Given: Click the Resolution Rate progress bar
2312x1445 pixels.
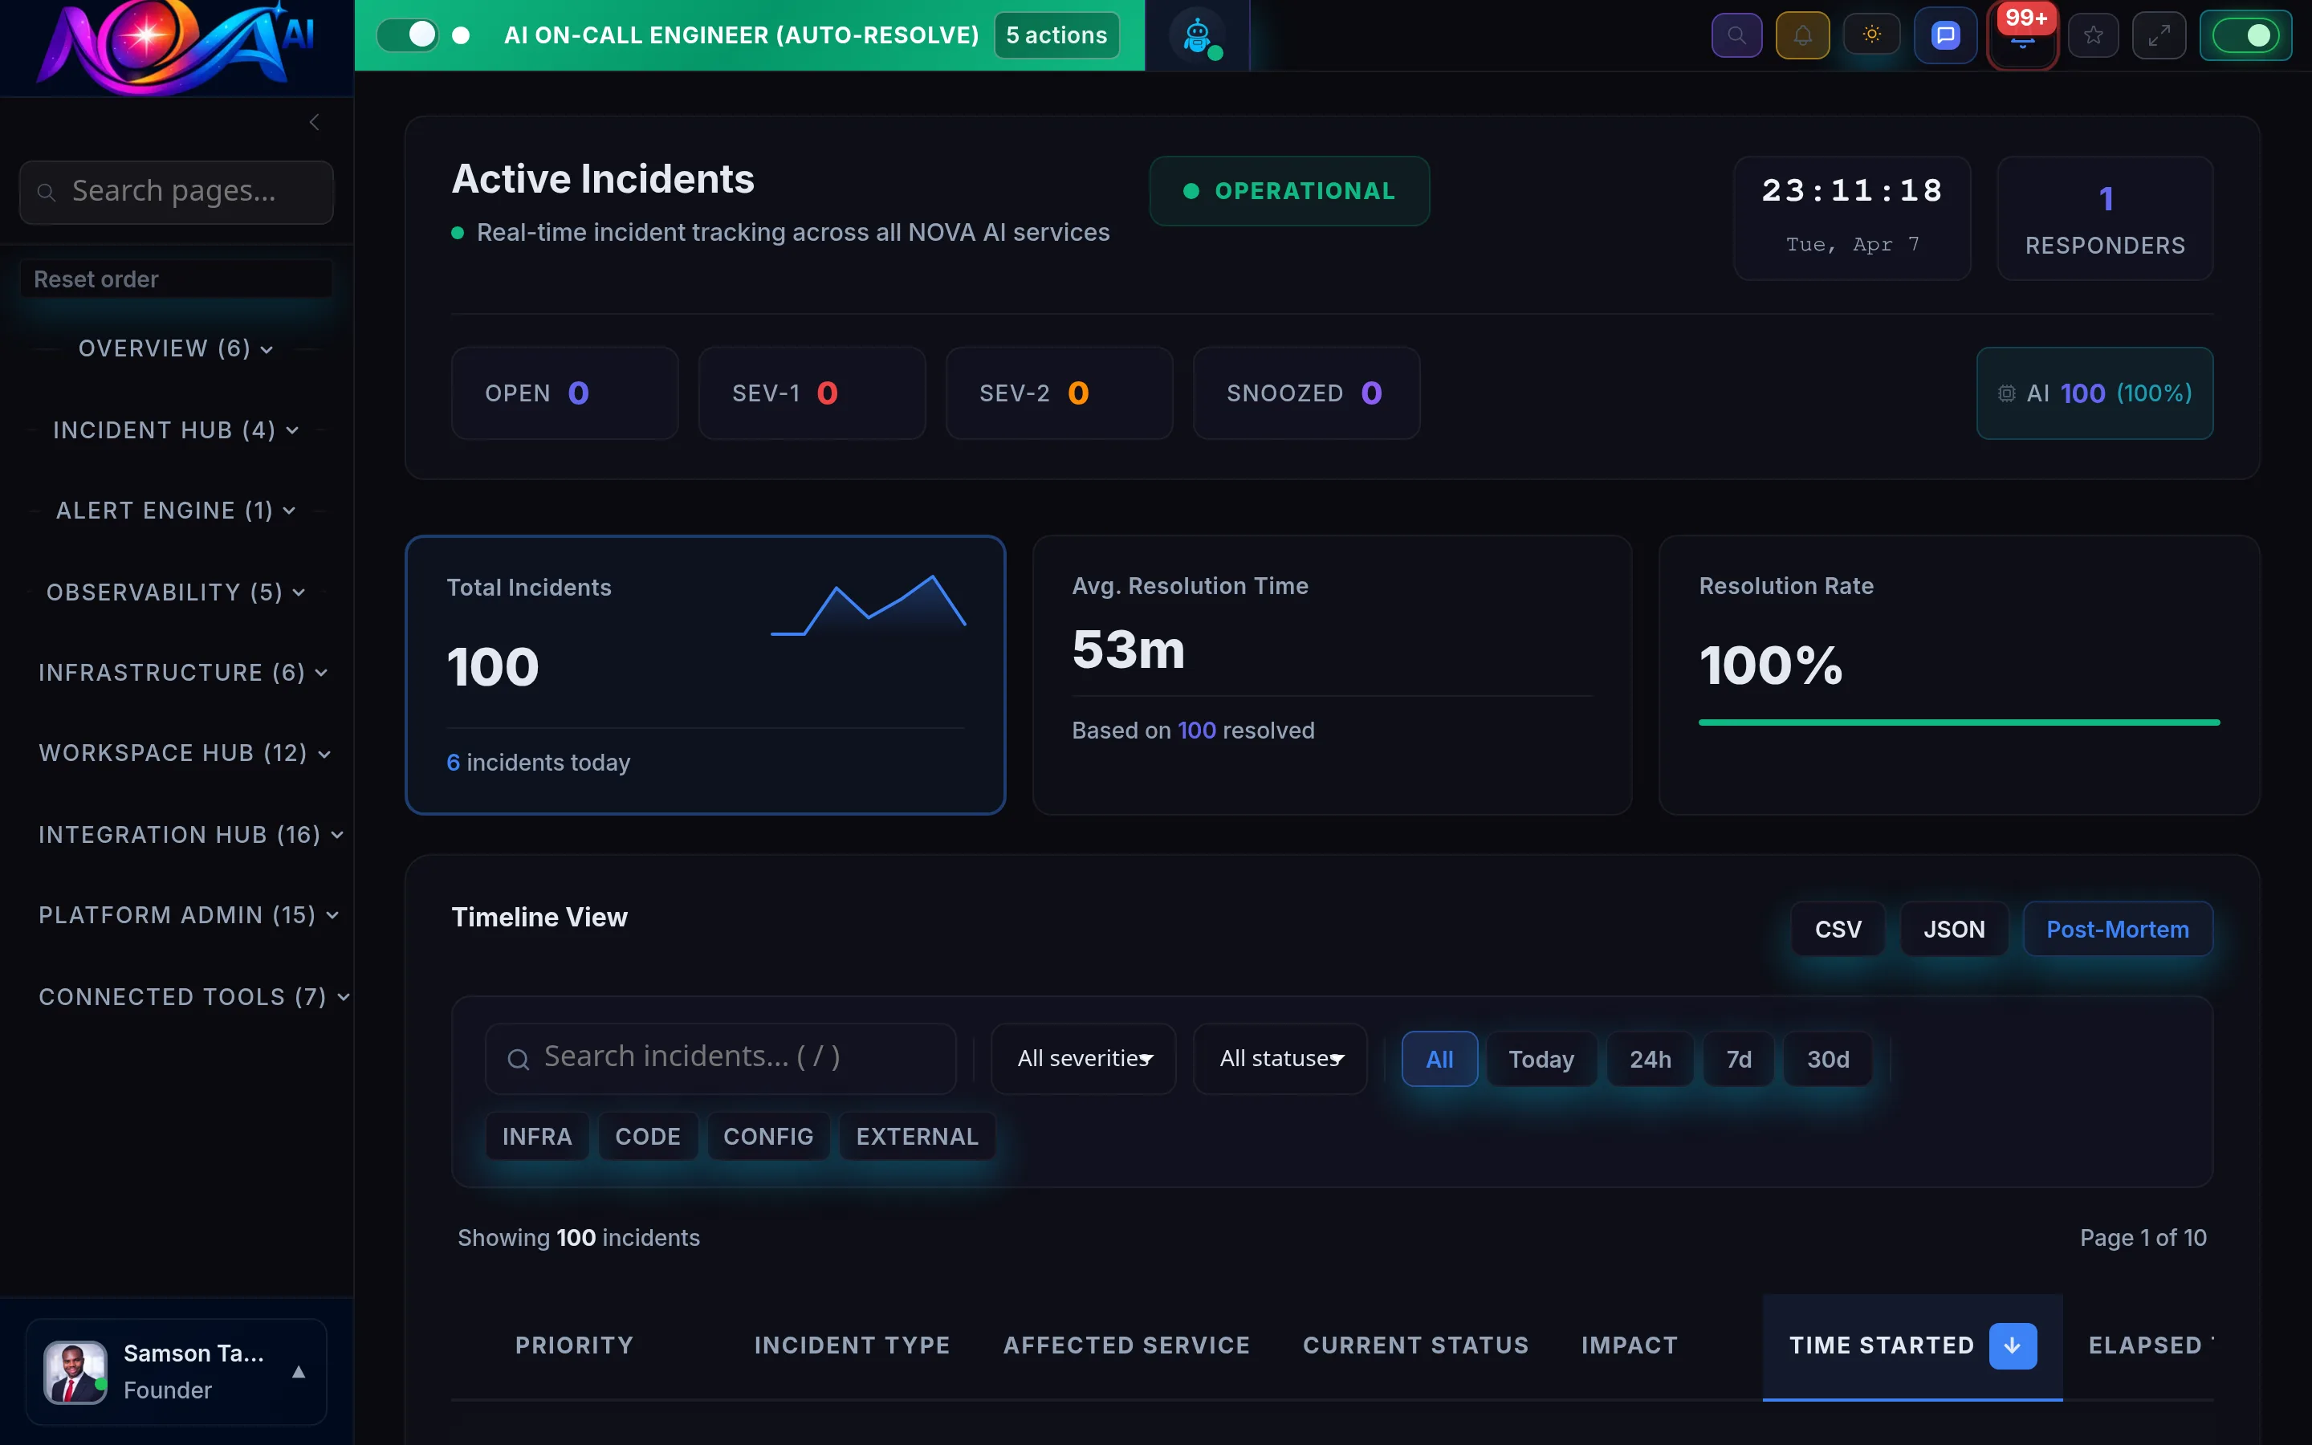Looking at the screenshot, I should pyautogui.click(x=1959, y=722).
